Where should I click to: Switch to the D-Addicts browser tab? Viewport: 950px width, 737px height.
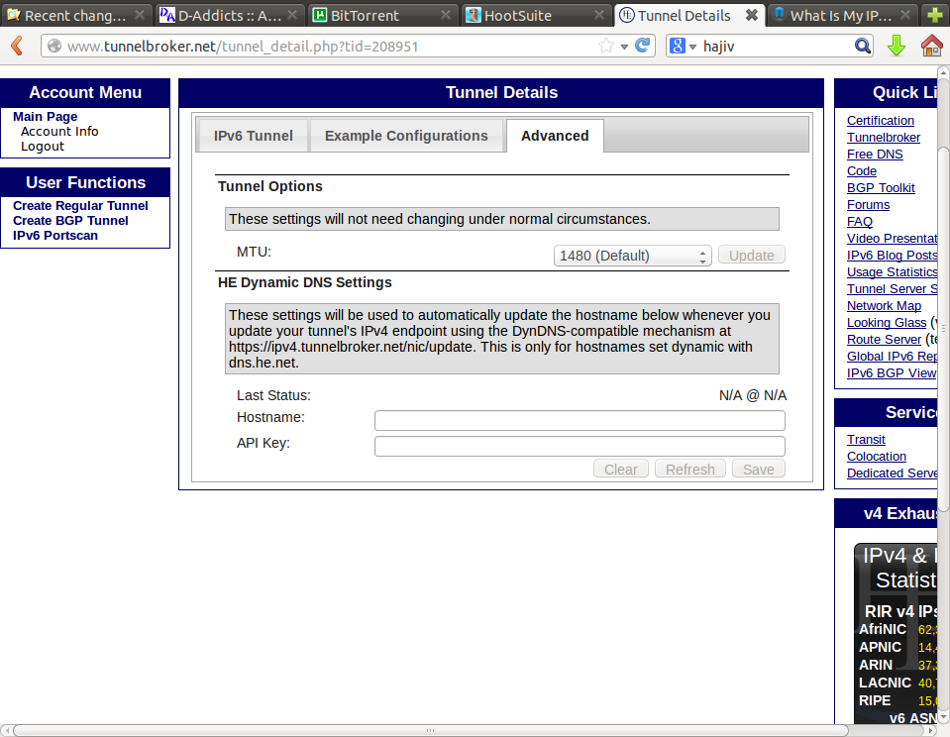[229, 15]
